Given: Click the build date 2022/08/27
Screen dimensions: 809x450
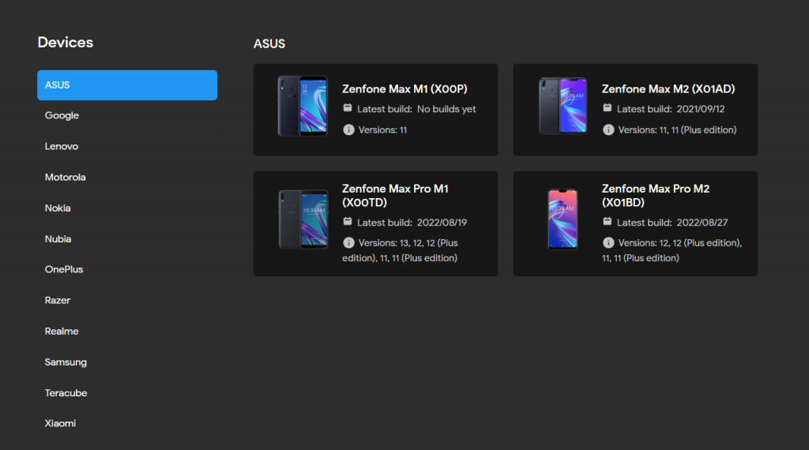Looking at the screenshot, I should pyautogui.click(x=702, y=223).
